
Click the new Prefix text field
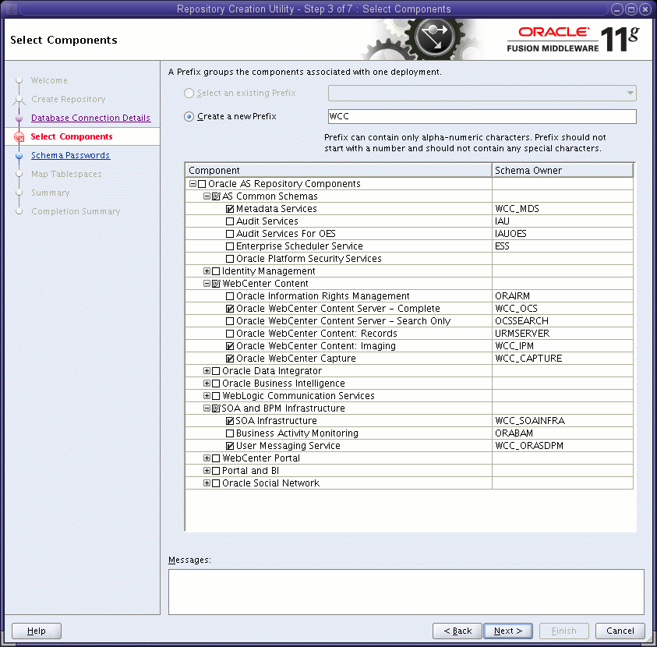point(482,116)
